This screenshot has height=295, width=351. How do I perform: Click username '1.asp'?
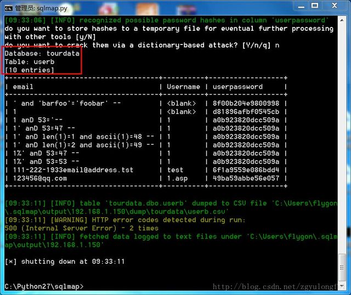[x=177, y=178]
